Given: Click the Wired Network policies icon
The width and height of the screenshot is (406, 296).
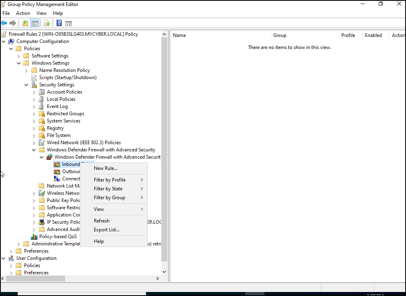Looking at the screenshot, I should click(42, 143).
